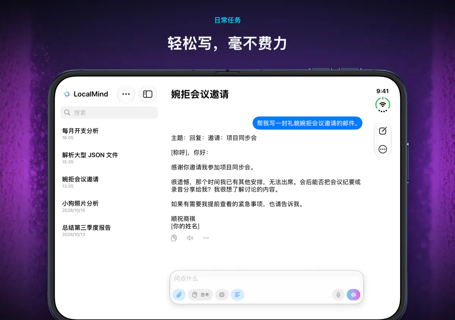
Task: Click the 顺祝商祺 closing line
Action: coord(183,219)
